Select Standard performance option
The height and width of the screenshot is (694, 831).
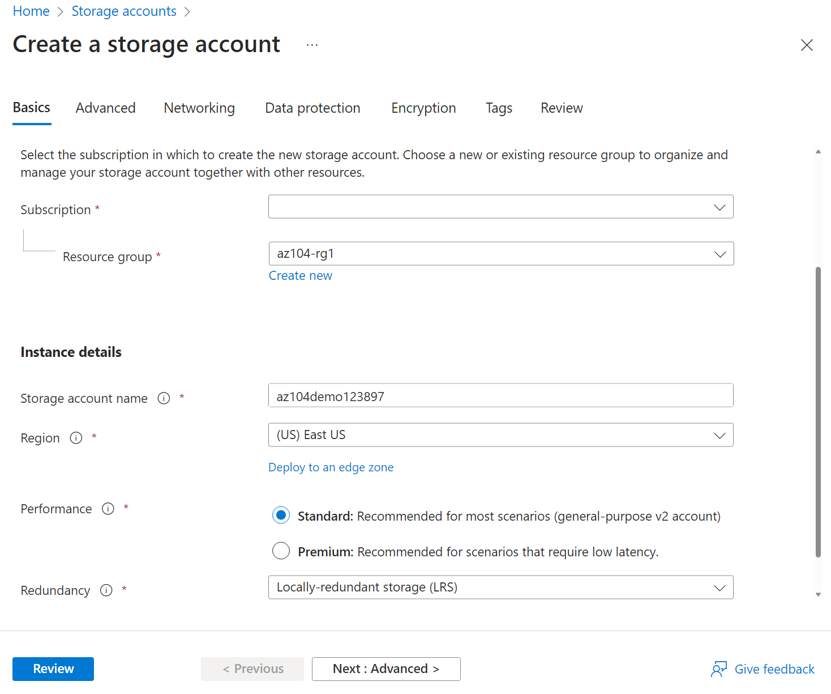(x=281, y=516)
